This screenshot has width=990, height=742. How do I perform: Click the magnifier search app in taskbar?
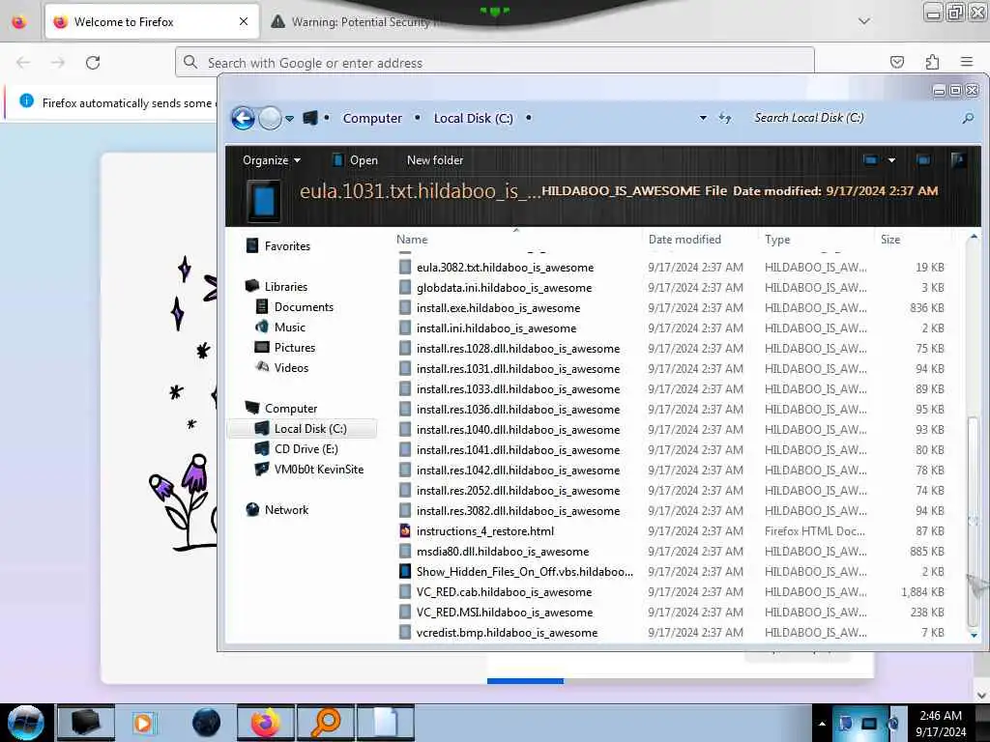(x=326, y=723)
